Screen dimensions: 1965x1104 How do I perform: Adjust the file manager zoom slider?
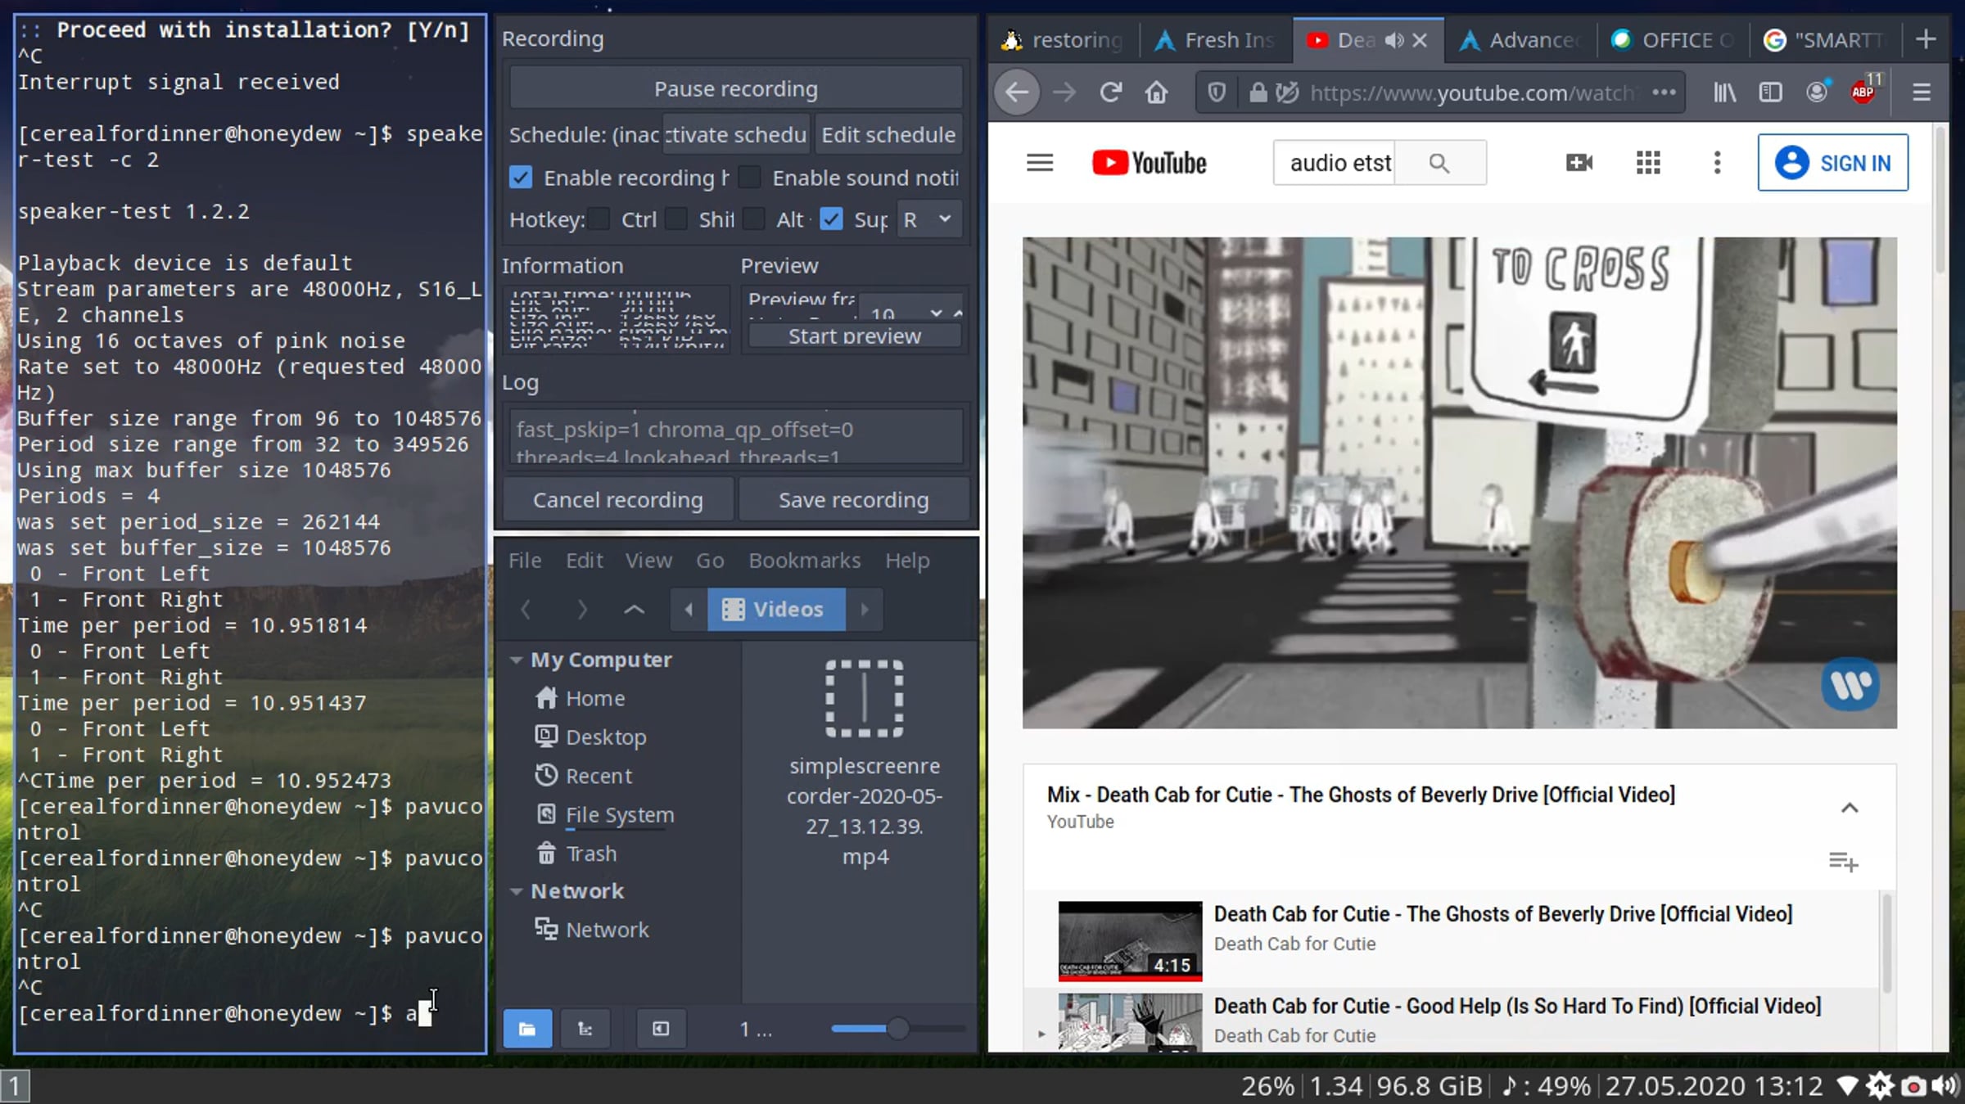click(898, 1029)
